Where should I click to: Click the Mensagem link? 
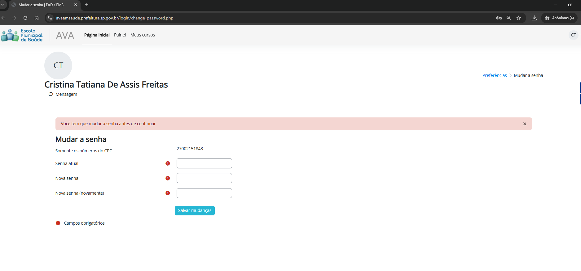click(x=63, y=94)
